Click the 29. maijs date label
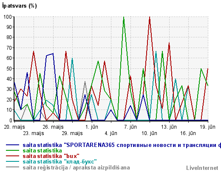The width and height of the screenshot is (221, 172). click(x=72, y=133)
